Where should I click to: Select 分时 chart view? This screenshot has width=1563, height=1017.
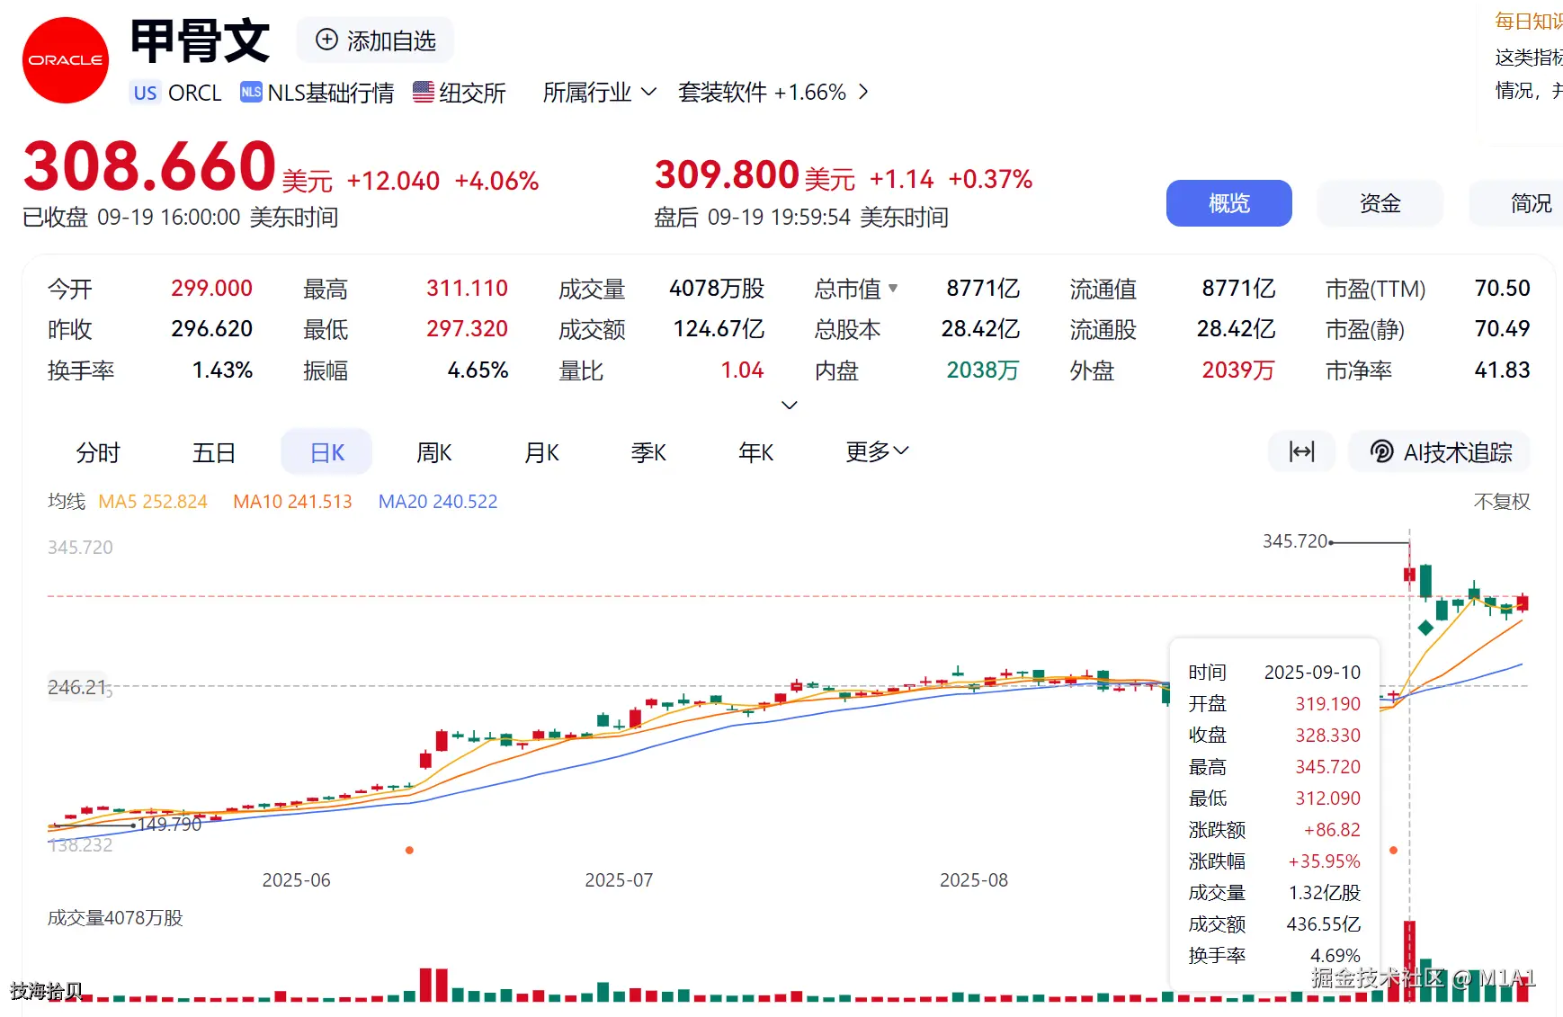[98, 452]
